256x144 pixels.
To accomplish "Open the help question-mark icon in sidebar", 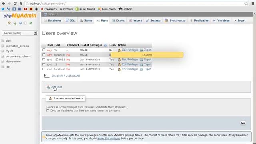I will tap(20, 23).
